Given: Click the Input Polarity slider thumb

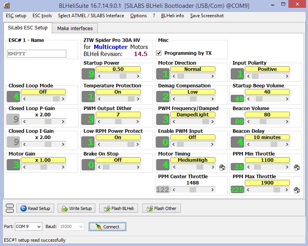Looking at the screenshot, I should [255, 76].
